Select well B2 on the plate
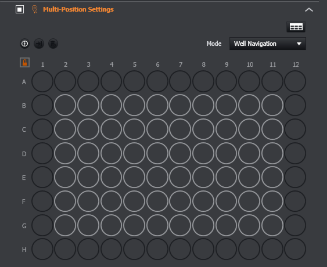 [65, 105]
